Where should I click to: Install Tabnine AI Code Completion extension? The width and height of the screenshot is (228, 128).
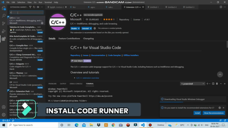click(40, 32)
